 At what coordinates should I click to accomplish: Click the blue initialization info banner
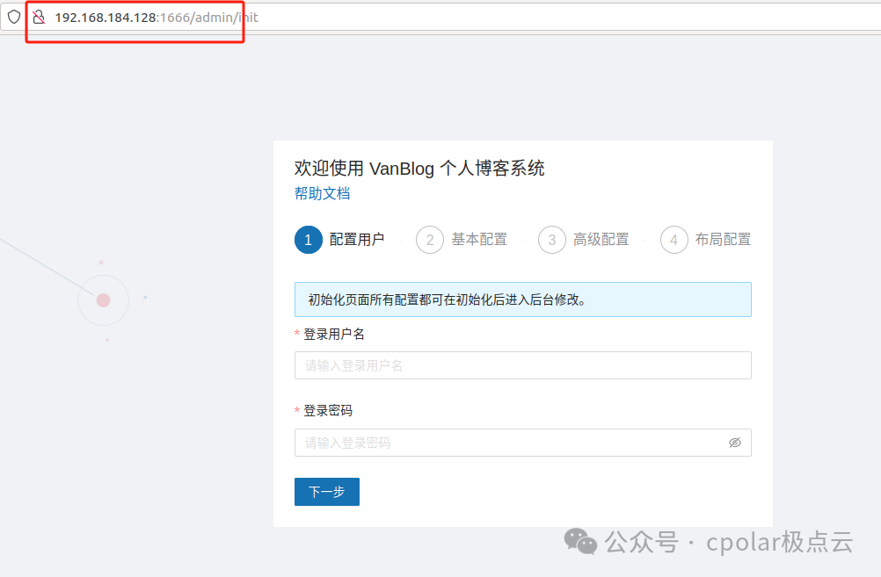coord(522,299)
